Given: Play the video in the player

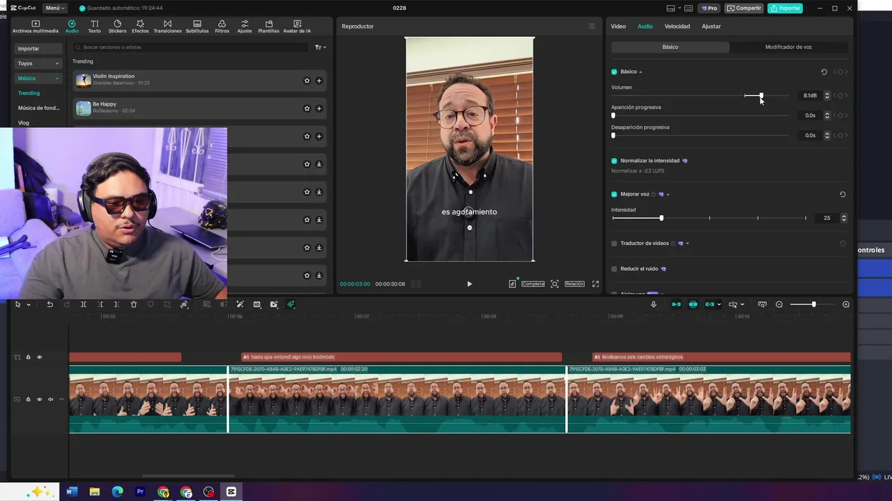Looking at the screenshot, I should 469,284.
